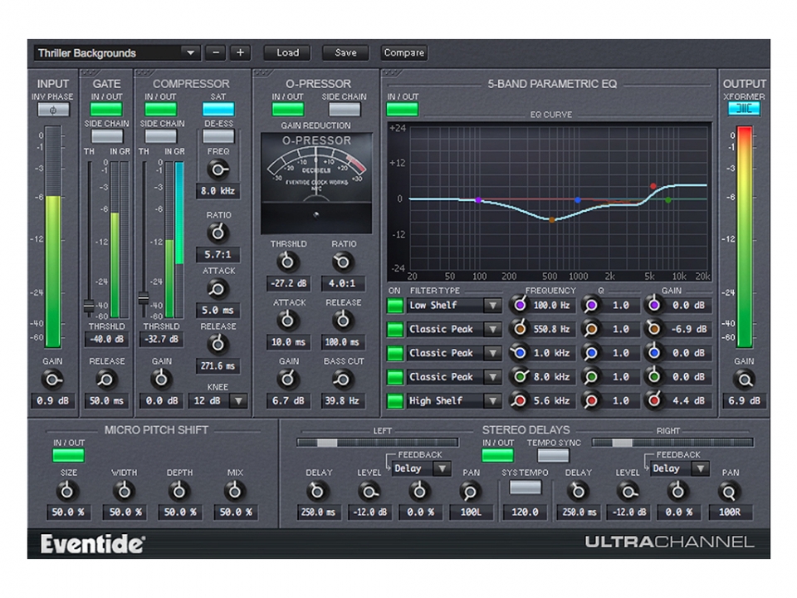Click the Compare button
The width and height of the screenshot is (797, 598).
403,52
